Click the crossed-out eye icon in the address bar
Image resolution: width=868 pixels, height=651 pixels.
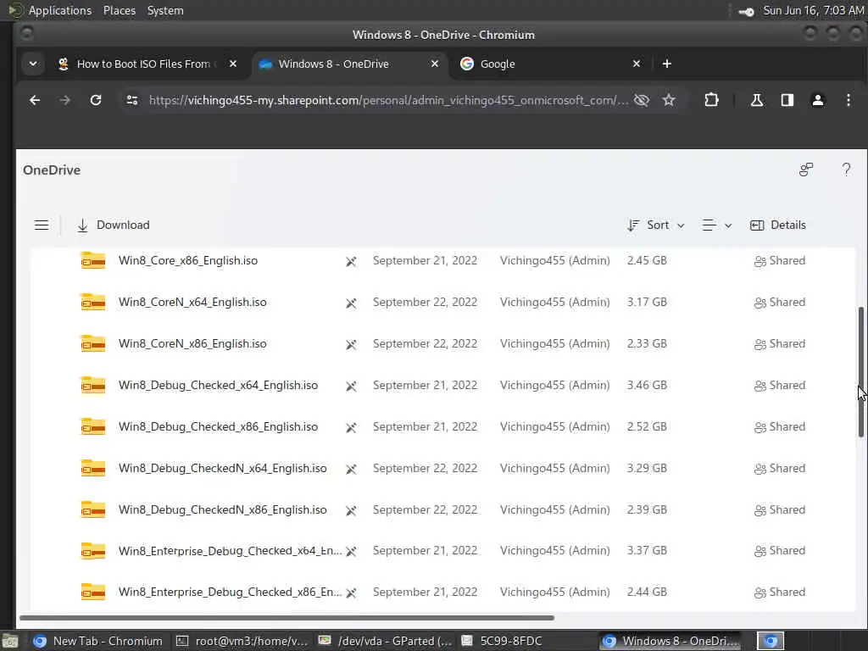(x=641, y=100)
